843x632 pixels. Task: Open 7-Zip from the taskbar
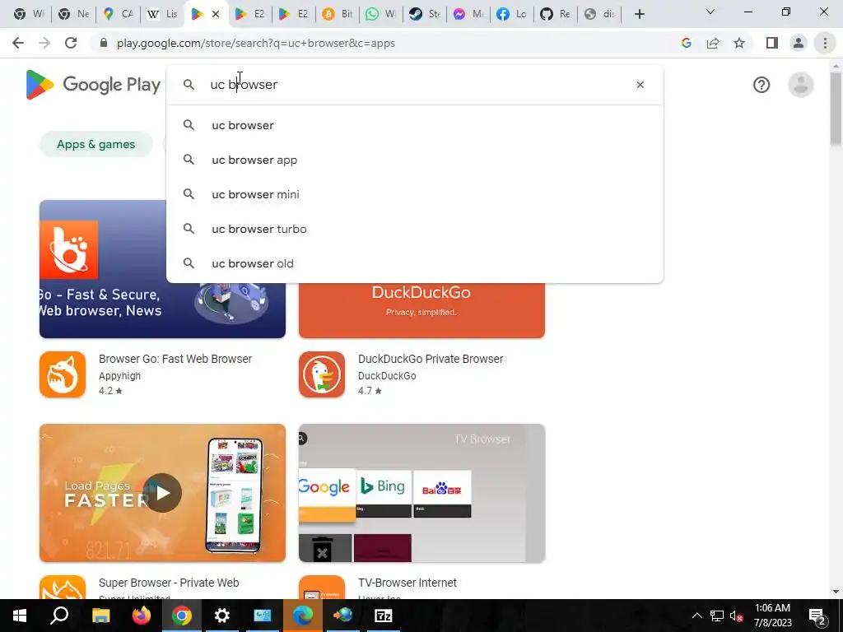coord(383,616)
